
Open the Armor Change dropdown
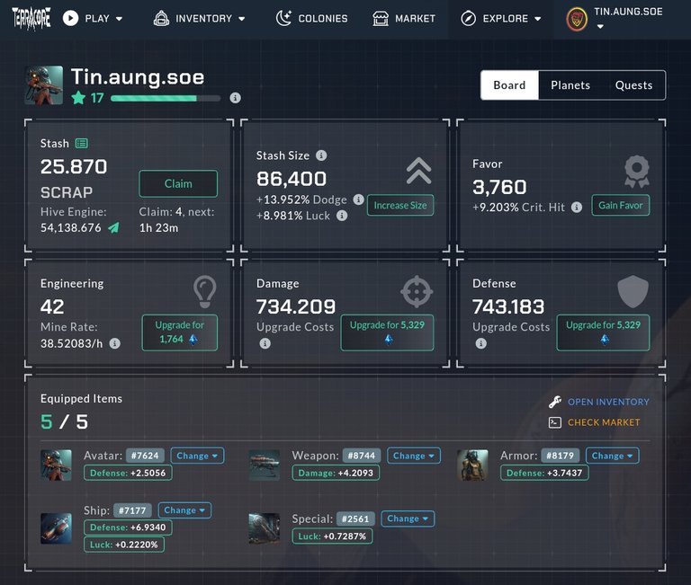pos(612,456)
